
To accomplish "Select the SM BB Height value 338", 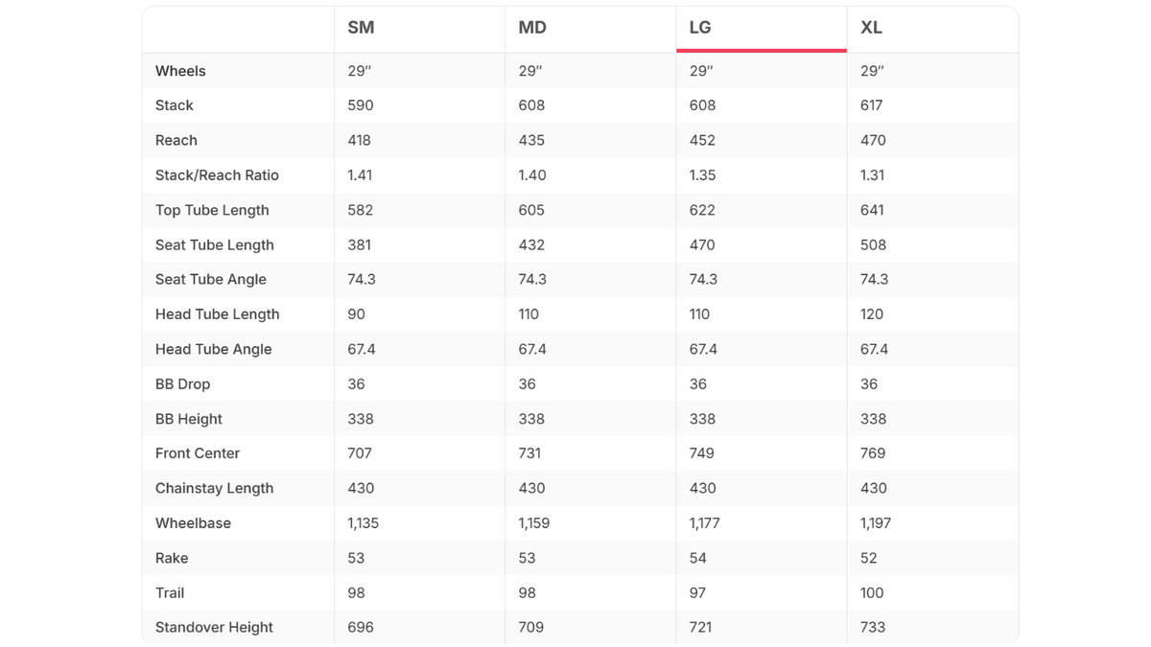I will pos(361,419).
